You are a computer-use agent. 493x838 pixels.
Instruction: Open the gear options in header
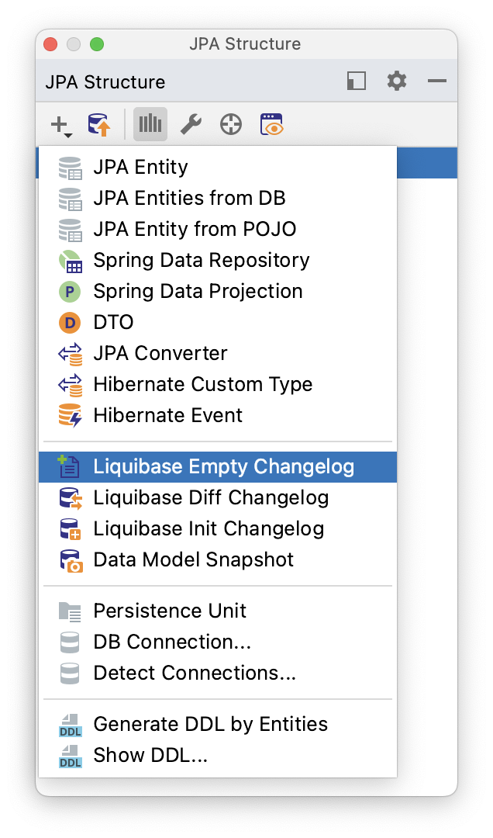(x=396, y=81)
